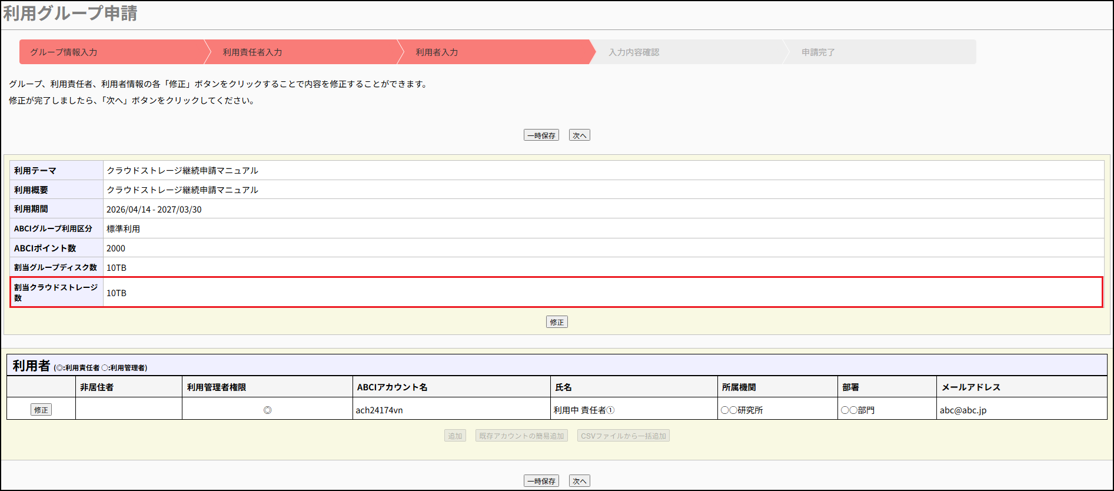Viewport: 1114px width, 491px height.
Task: Click the メールアドレス column header
Action: [x=970, y=387]
